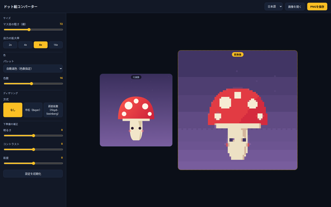Select 2x output scale

click(x=10, y=45)
